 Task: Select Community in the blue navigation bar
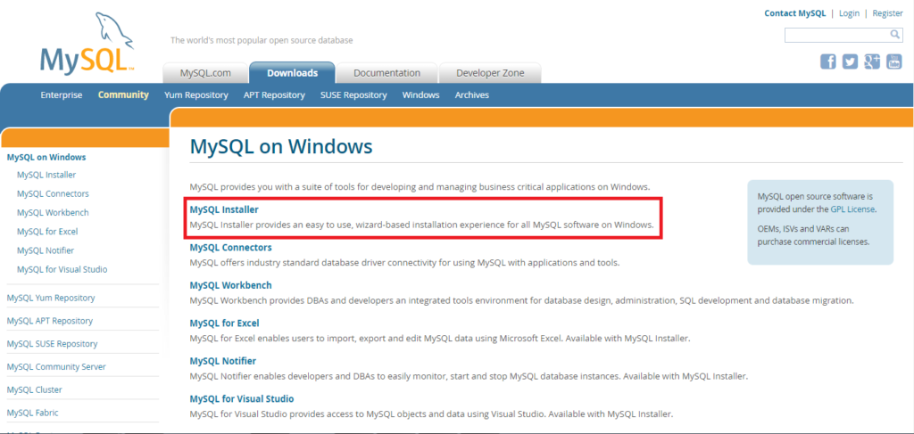(123, 94)
